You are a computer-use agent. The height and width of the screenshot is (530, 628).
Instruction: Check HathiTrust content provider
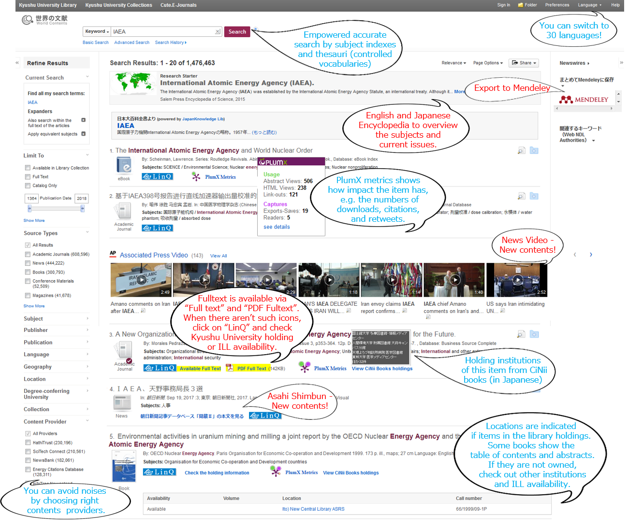[28, 443]
